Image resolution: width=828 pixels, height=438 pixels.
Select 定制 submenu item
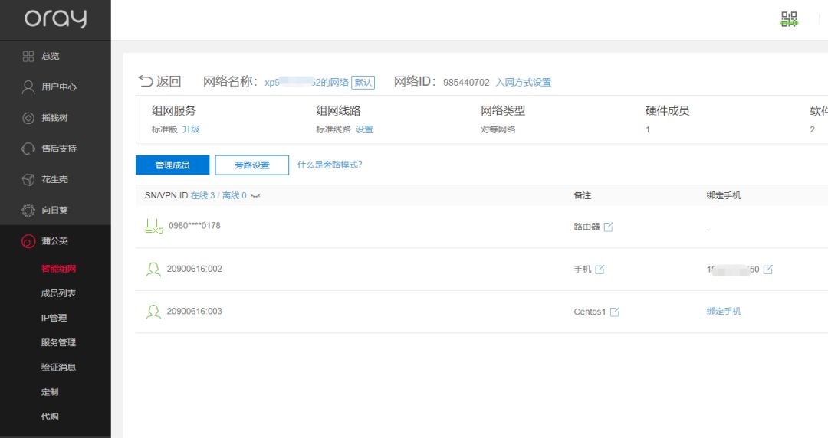coord(50,392)
